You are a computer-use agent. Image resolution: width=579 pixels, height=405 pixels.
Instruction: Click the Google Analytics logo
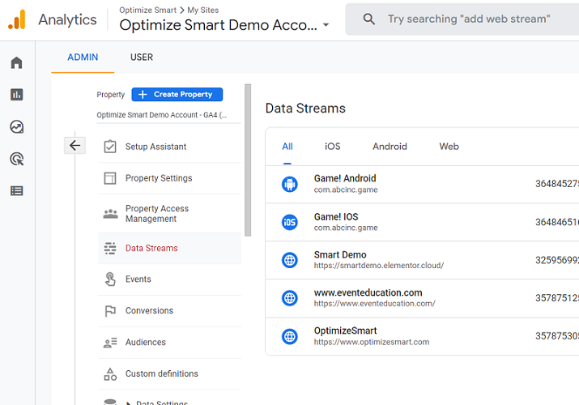coord(17,19)
